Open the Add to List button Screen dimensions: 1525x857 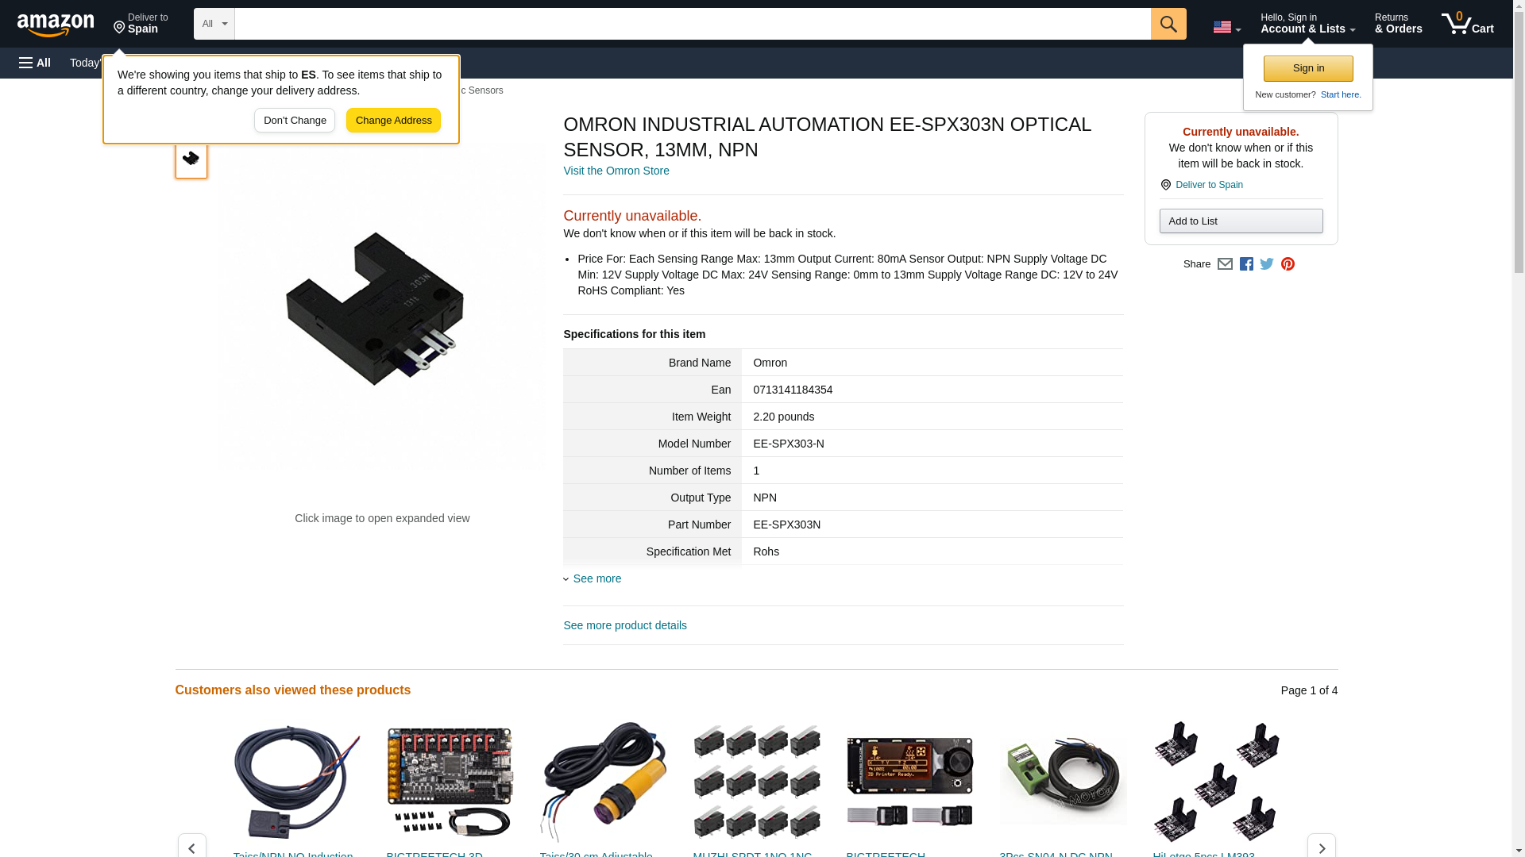coord(1241,221)
